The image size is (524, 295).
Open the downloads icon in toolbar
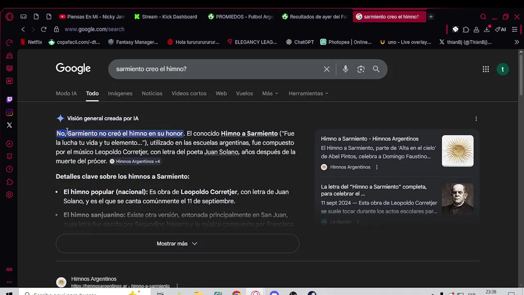coord(487,29)
